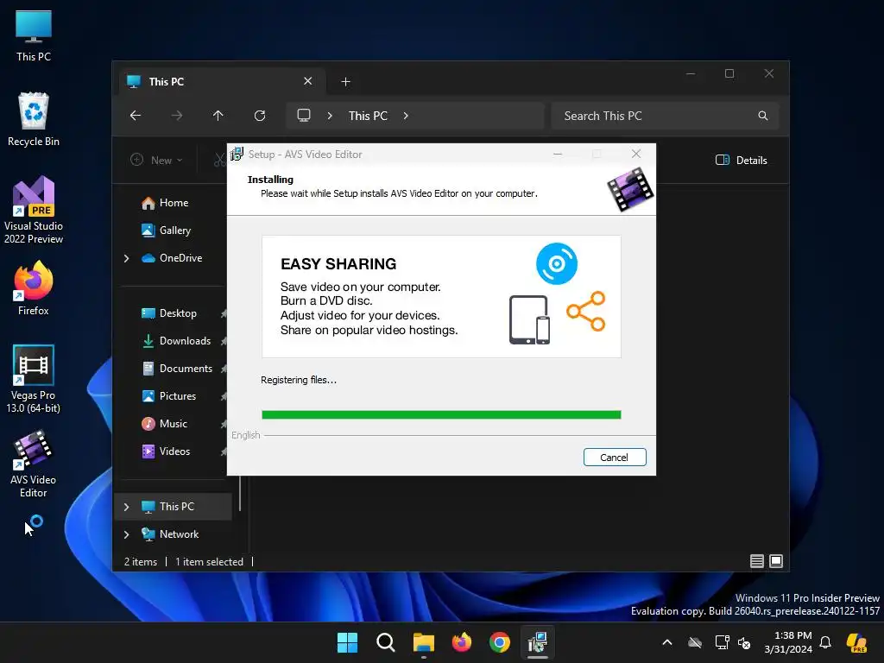Click the network display tray icon
This screenshot has width=884, height=663.
point(723,642)
